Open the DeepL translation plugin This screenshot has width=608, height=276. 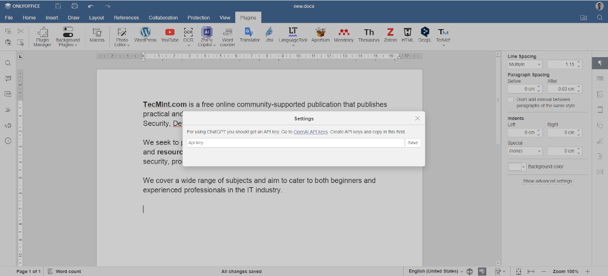coord(424,35)
